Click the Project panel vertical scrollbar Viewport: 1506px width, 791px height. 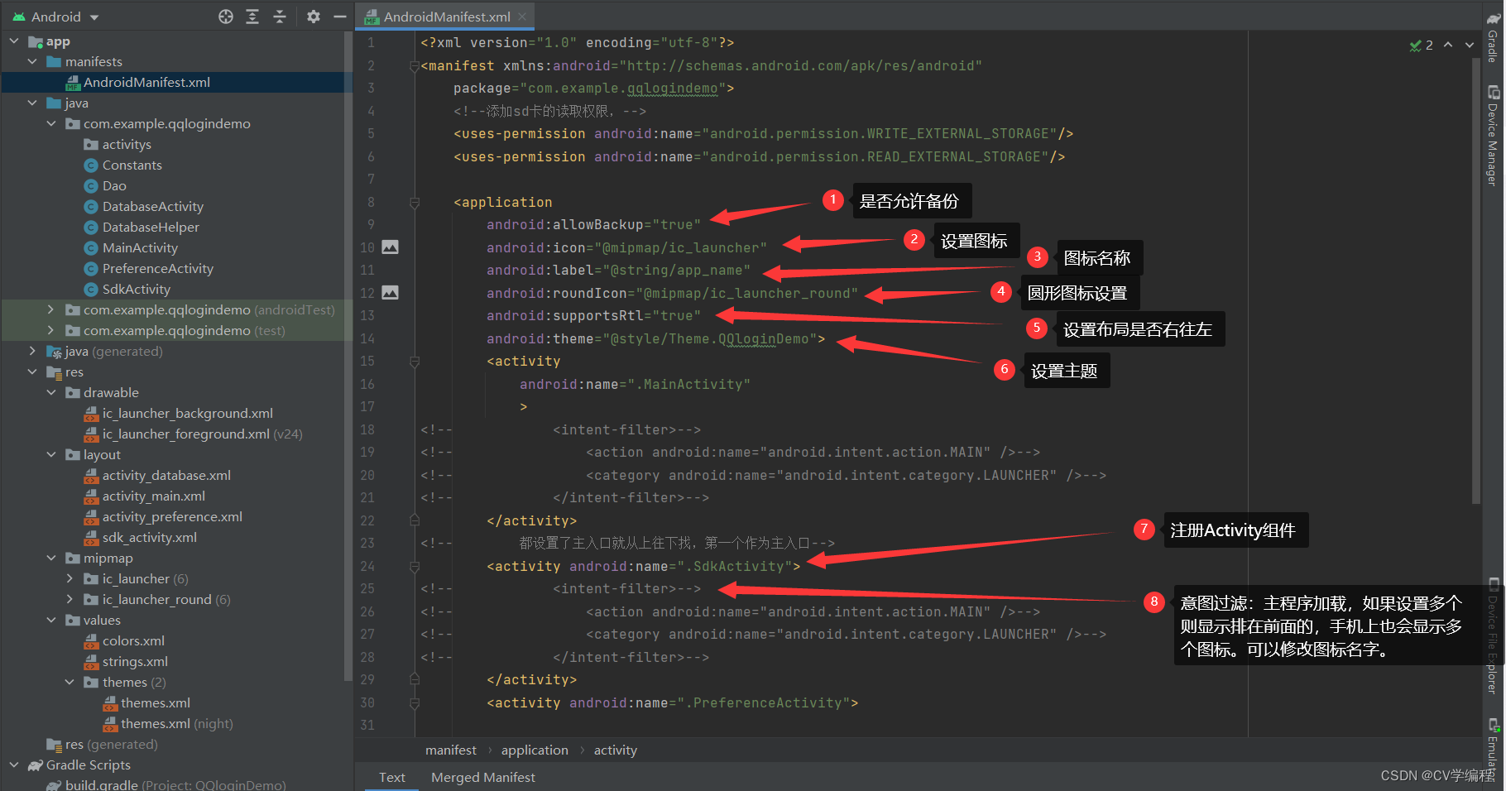click(x=348, y=356)
